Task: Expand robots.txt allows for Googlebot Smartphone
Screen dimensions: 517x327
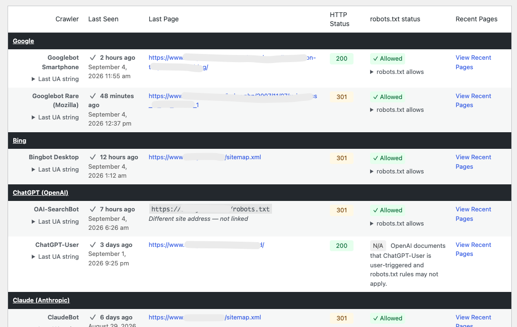Action: coord(397,72)
